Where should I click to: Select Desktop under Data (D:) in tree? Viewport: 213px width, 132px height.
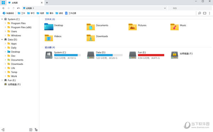(16, 52)
